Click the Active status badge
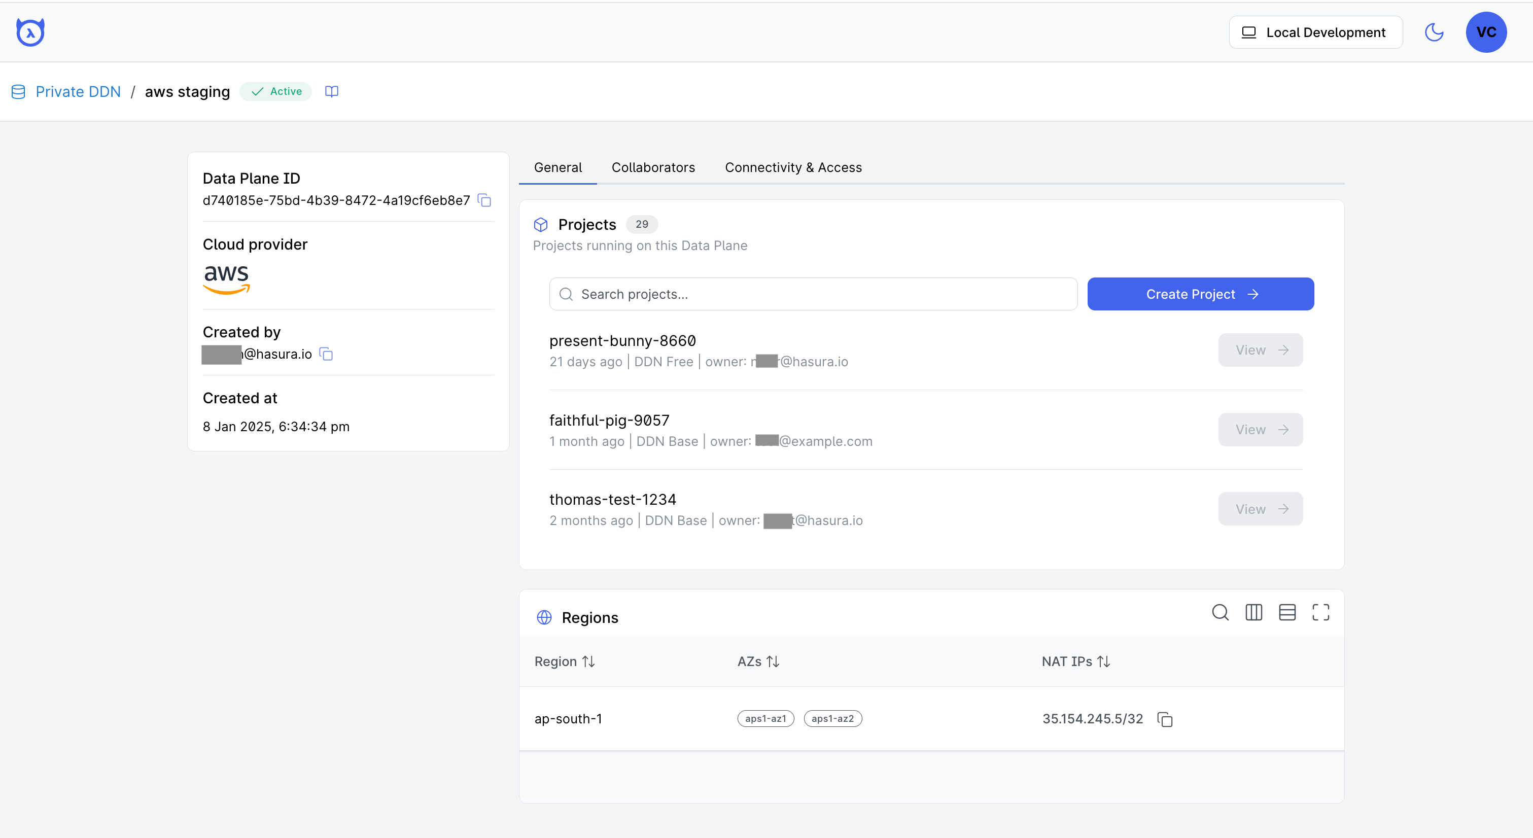 (275, 92)
